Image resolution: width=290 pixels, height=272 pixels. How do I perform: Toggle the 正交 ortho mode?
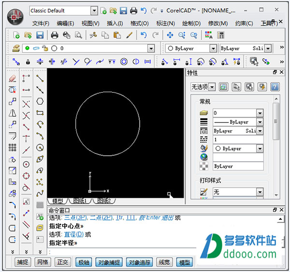coord(62,262)
